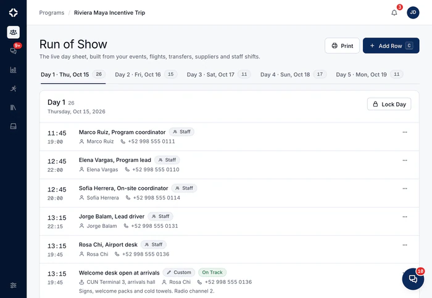Click the Custom tag on Welcome desk row

(x=179, y=272)
